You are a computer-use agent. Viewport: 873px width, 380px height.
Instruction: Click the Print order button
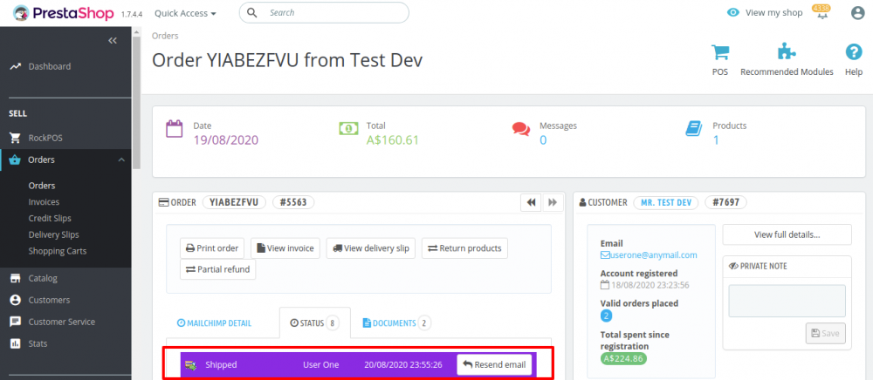click(x=213, y=248)
